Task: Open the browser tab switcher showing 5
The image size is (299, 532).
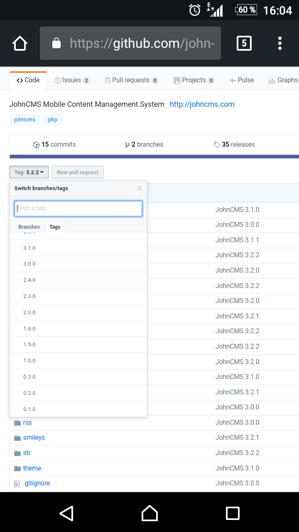Action: click(244, 43)
